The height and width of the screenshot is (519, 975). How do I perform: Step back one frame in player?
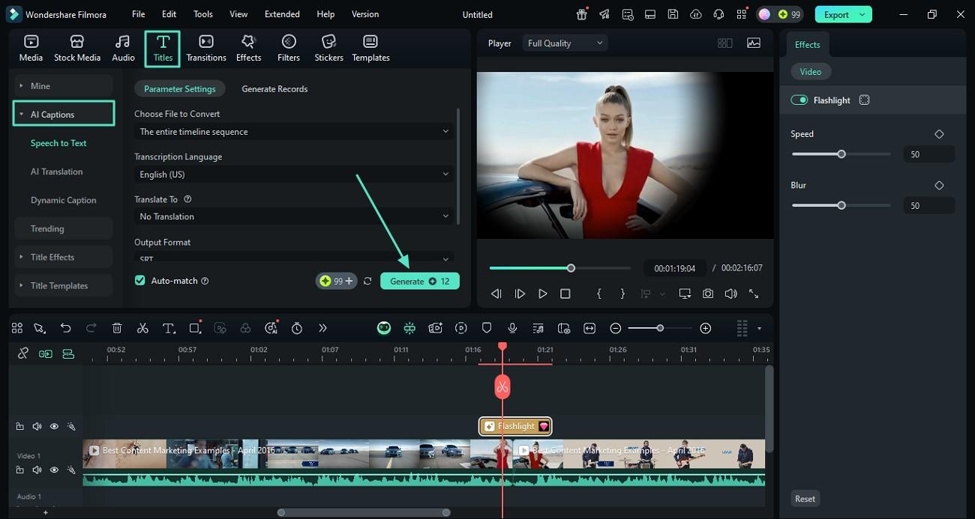[x=496, y=294]
